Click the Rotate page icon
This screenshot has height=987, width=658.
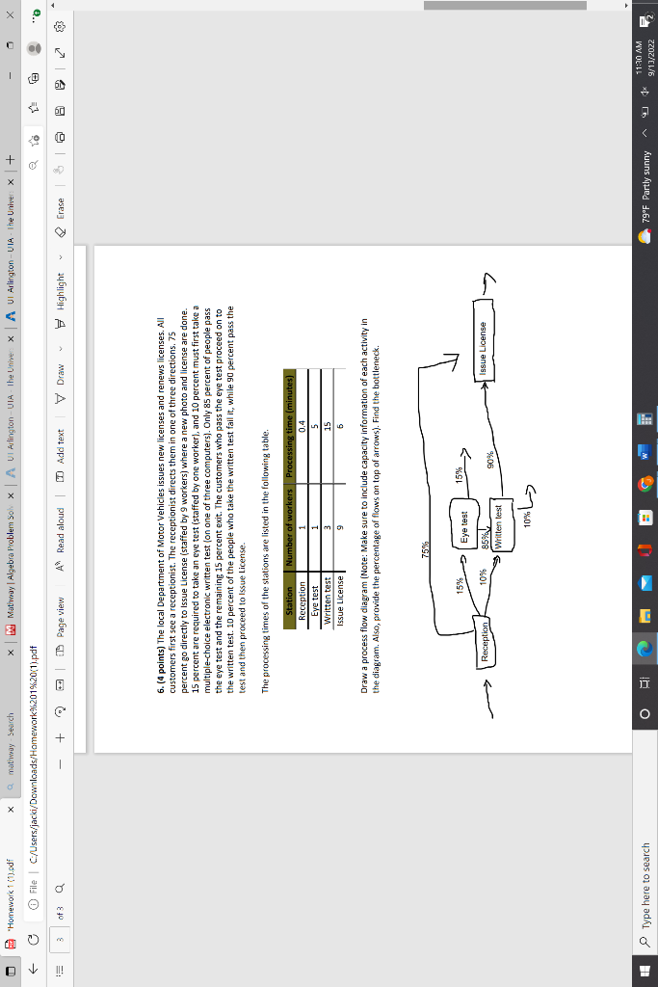click(x=60, y=711)
